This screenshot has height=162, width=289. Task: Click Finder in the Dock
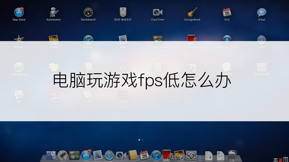(51, 155)
